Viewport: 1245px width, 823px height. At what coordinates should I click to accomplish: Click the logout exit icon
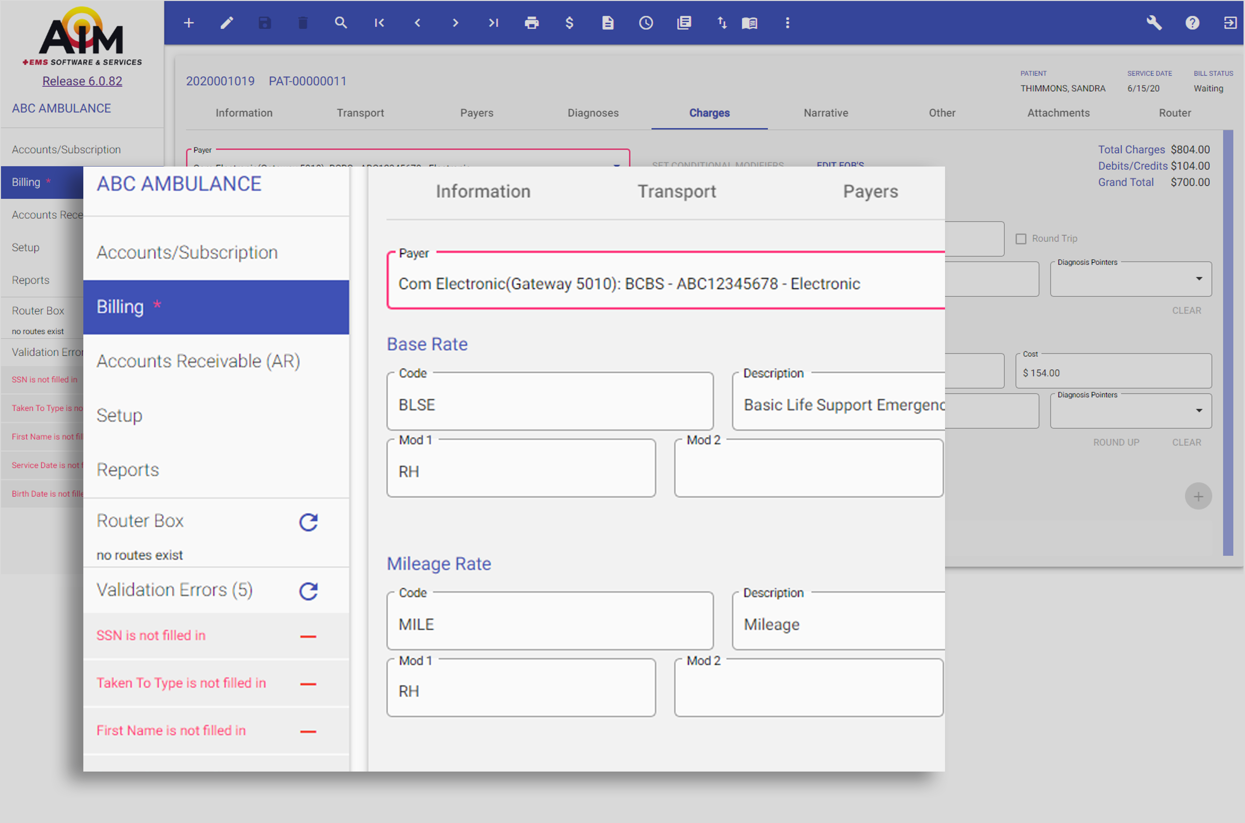click(x=1230, y=23)
